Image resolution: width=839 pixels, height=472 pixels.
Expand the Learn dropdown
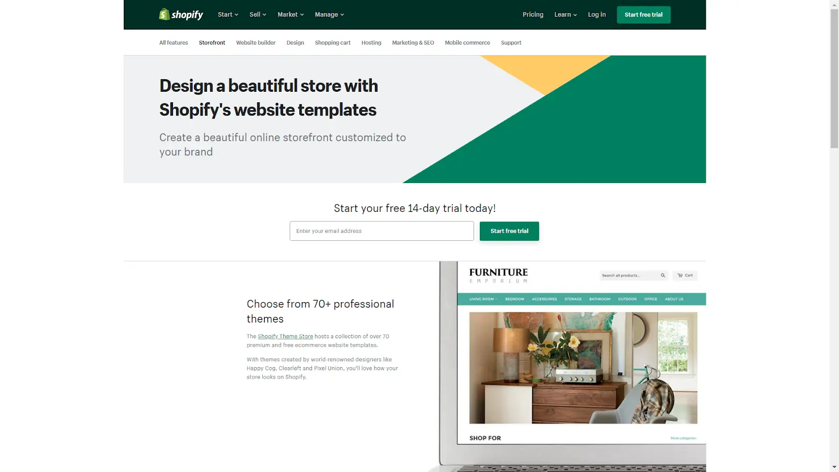click(x=565, y=15)
